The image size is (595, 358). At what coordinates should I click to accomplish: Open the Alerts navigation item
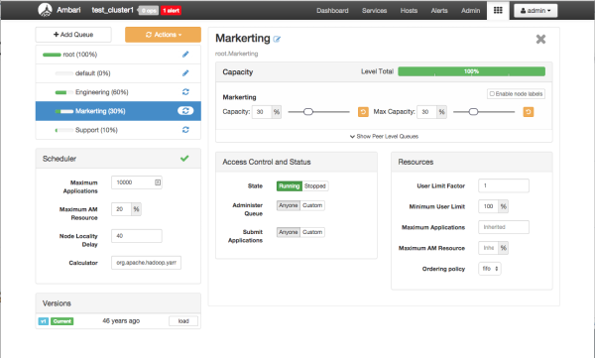coord(439,11)
